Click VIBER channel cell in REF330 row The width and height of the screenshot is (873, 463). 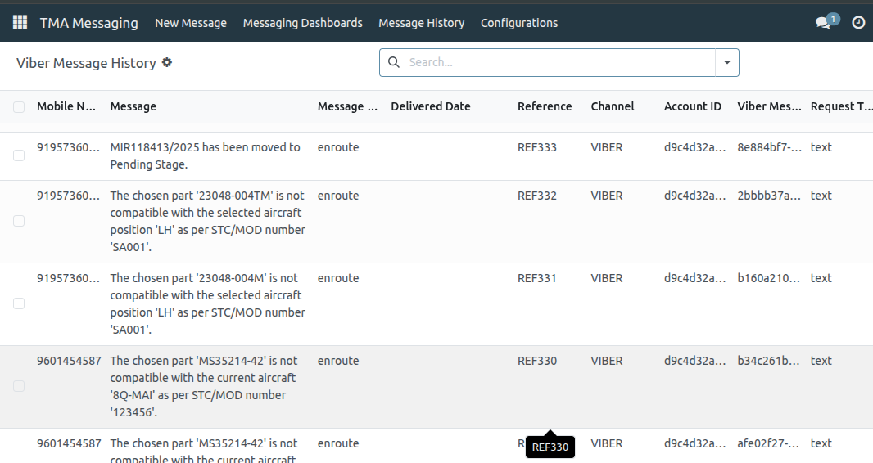pyautogui.click(x=607, y=361)
